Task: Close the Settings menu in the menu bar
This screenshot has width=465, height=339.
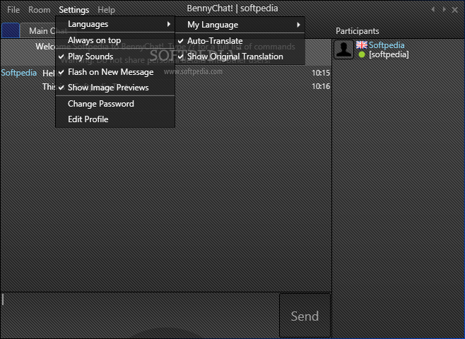Action: coord(73,10)
